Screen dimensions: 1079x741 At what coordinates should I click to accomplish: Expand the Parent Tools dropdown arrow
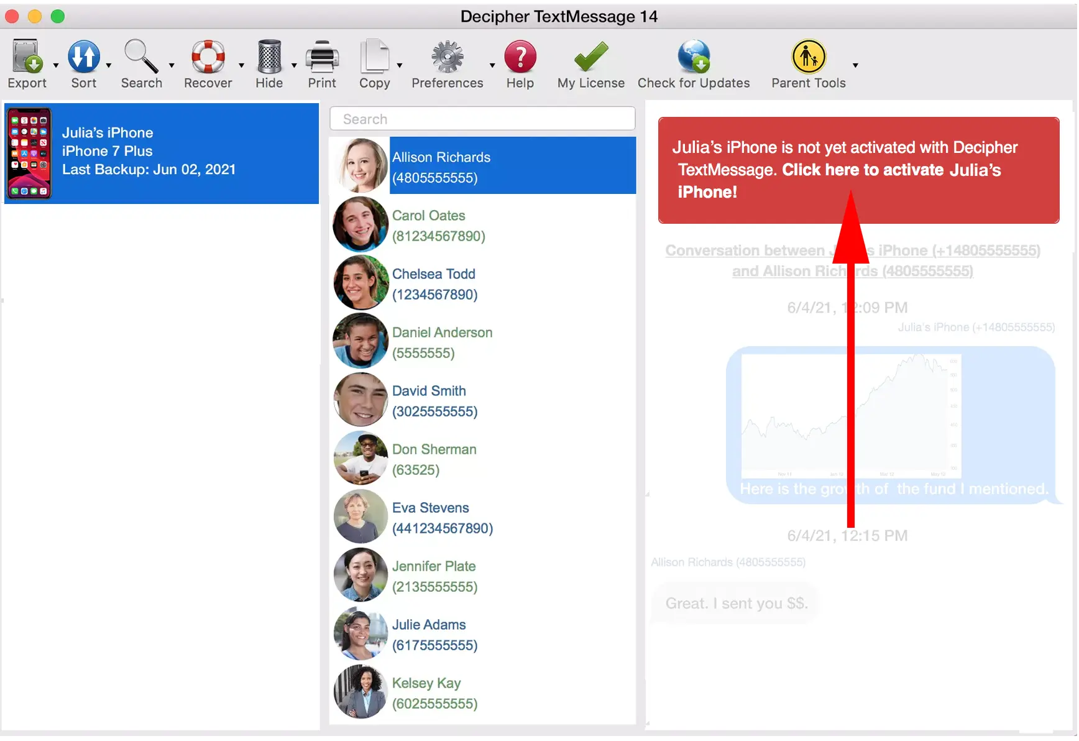coord(855,65)
